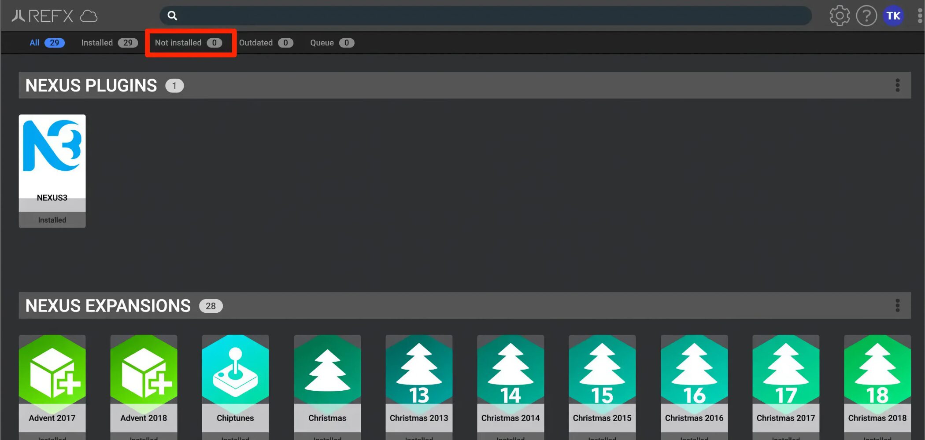Screen dimensions: 925x440
Task: Show the Not installed filter tab
Action: coord(189,43)
